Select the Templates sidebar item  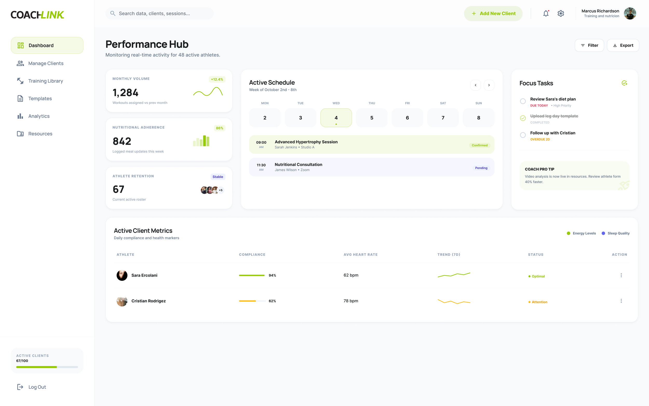[x=40, y=98]
